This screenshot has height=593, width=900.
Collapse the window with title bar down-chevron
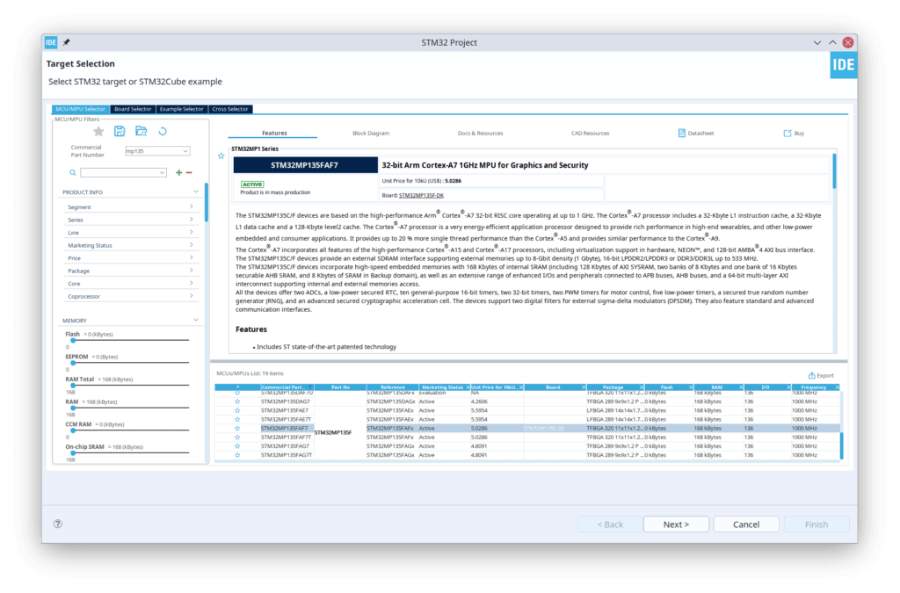pos(817,42)
